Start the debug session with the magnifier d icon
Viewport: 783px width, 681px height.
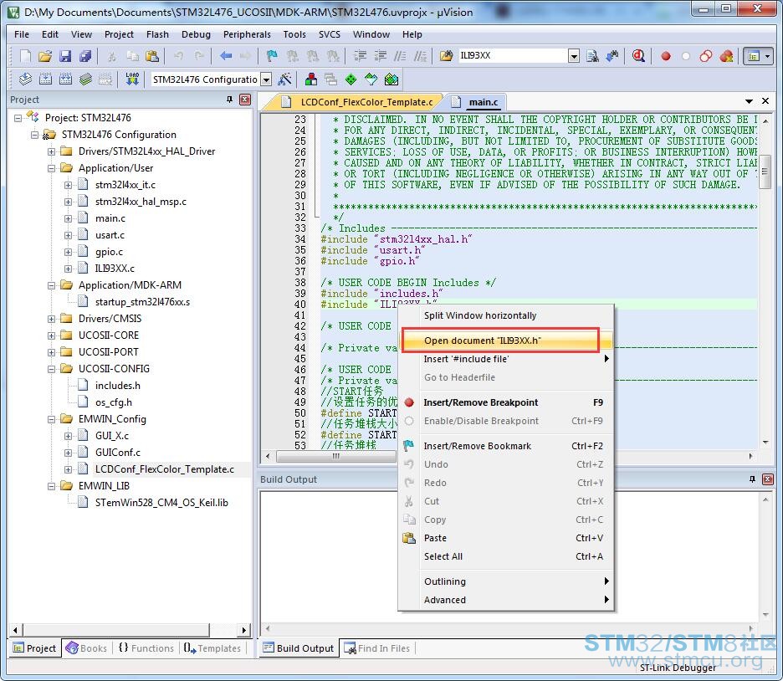pos(638,56)
